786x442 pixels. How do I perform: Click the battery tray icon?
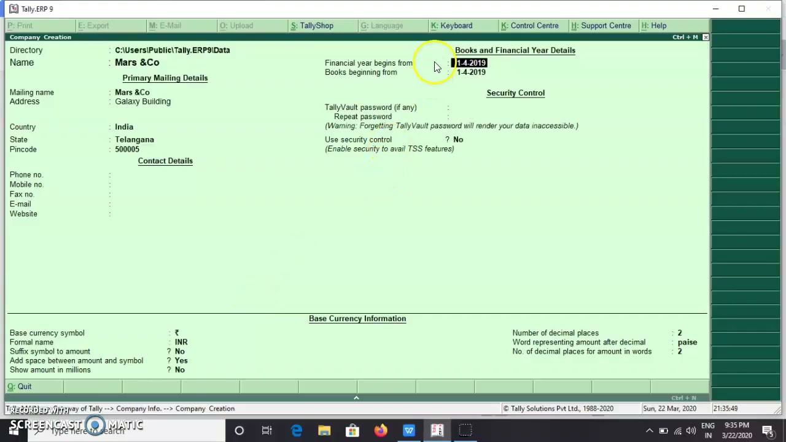tap(663, 430)
